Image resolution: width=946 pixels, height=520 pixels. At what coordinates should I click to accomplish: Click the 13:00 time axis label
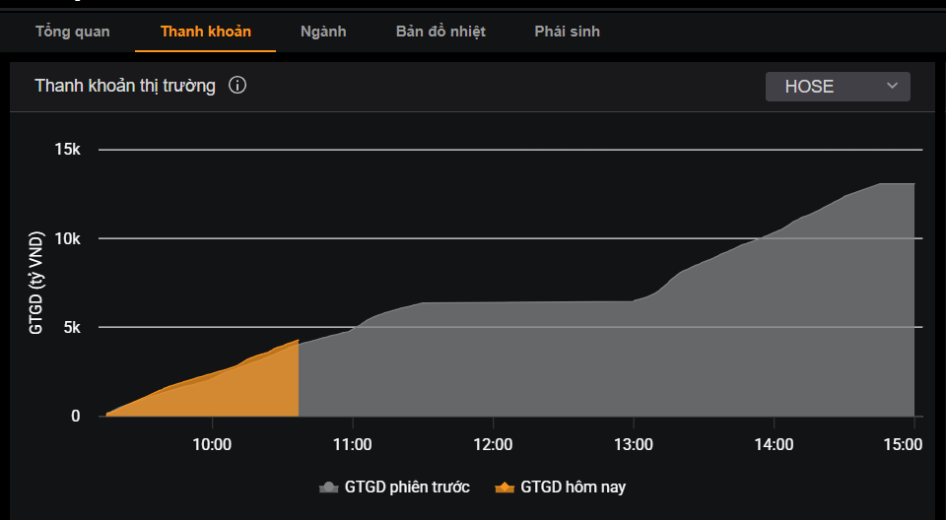634,445
